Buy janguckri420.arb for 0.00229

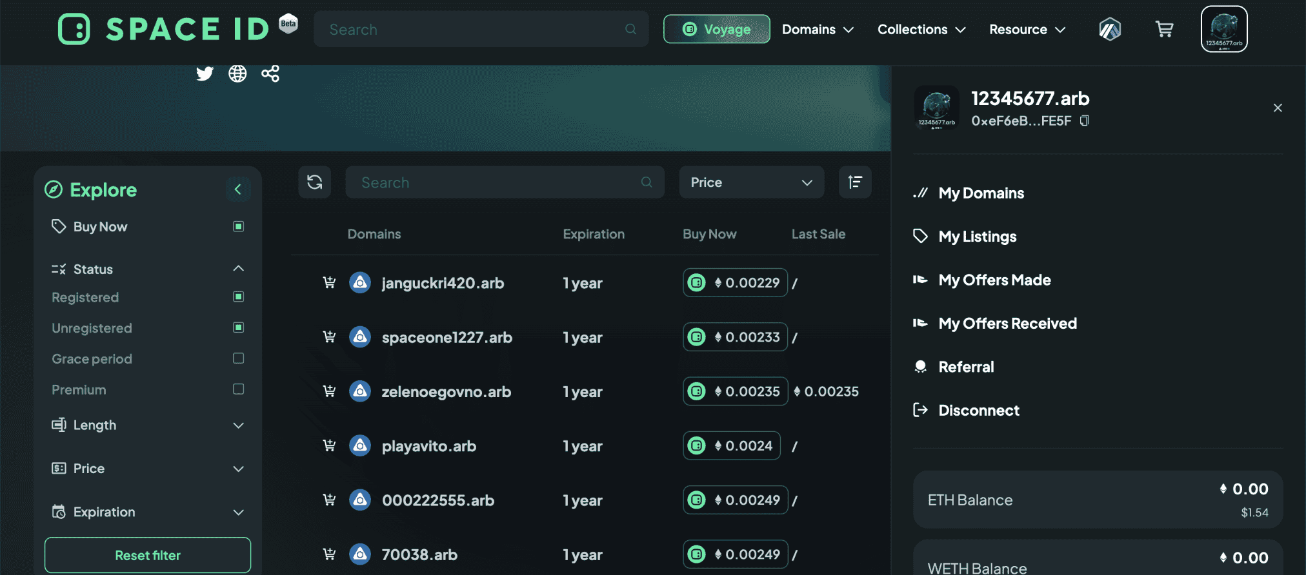coord(735,282)
